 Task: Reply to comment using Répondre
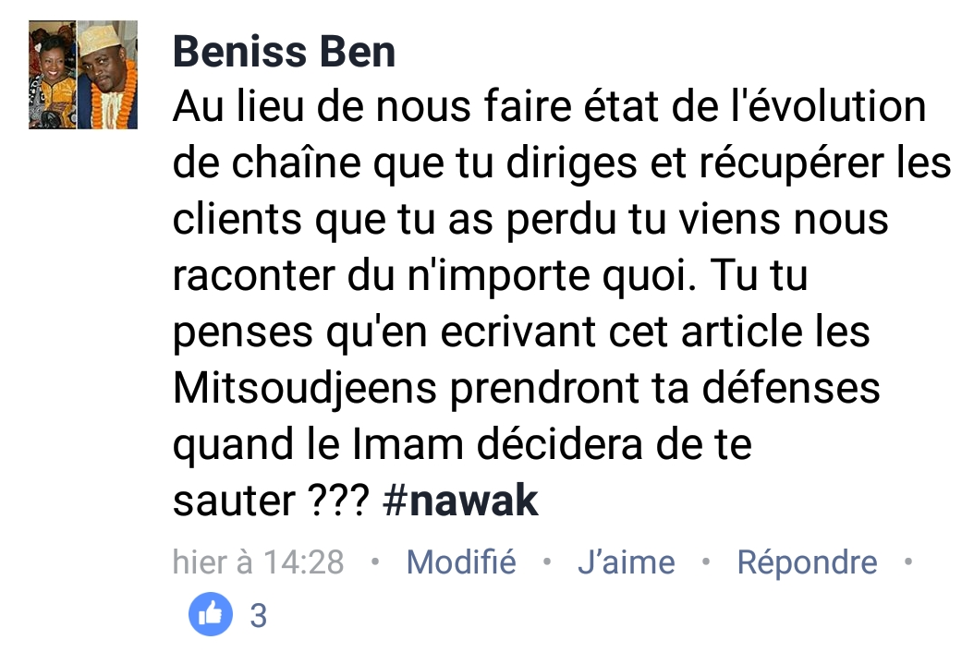click(x=807, y=562)
